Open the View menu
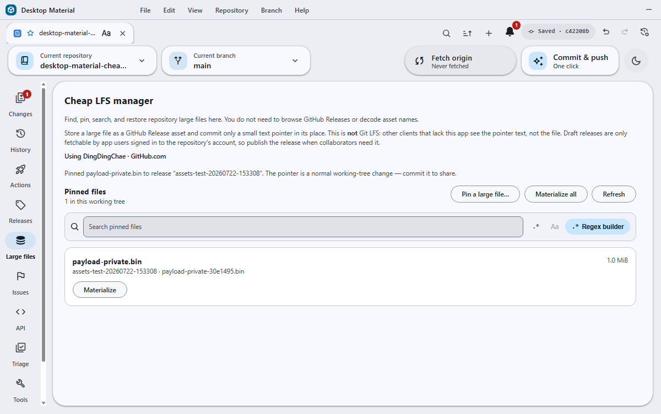The width and height of the screenshot is (661, 414). pyautogui.click(x=195, y=10)
